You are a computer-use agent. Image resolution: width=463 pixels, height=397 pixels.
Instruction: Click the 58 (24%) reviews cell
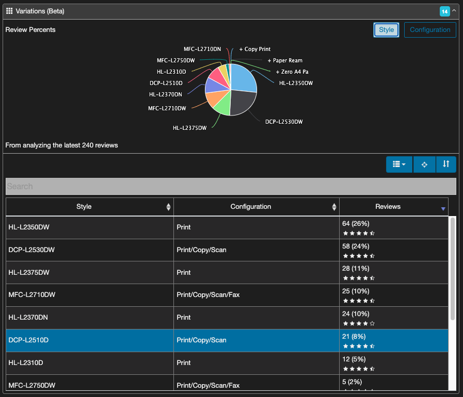pyautogui.click(x=394, y=250)
